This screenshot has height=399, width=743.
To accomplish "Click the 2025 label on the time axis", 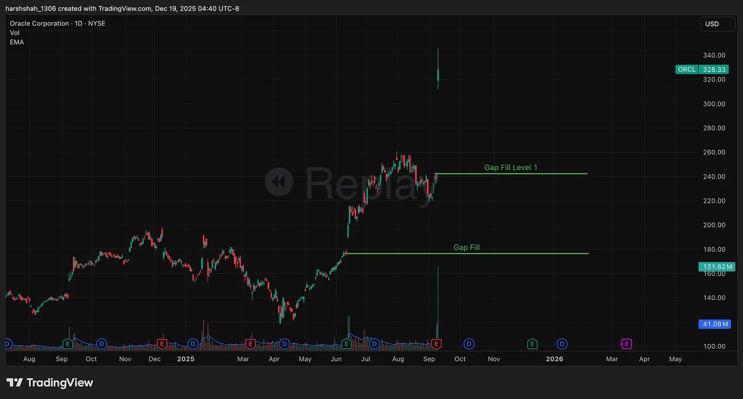I will (186, 359).
